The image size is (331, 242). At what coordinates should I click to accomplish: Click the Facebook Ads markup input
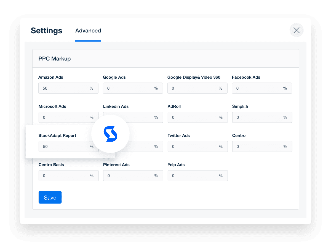coord(262,88)
